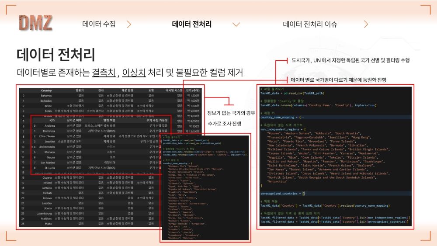437x246 pixels.
Task: Click the underlined word 결측치
Action: coord(104,73)
